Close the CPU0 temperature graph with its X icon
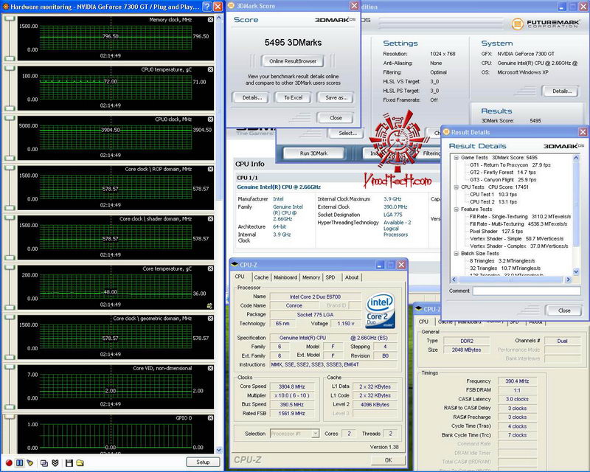The width and height of the screenshot is (590, 472). tap(210, 69)
